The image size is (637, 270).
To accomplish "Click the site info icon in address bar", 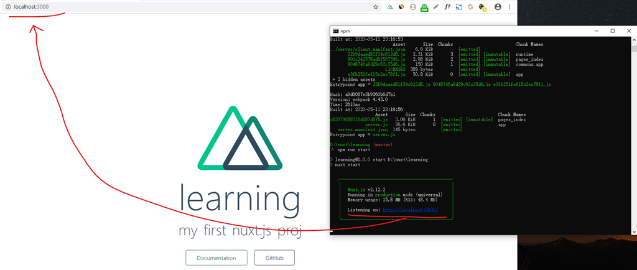I will pos(7,7).
